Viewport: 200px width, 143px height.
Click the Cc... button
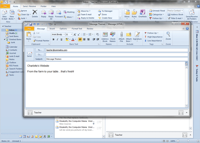pyautogui.click(x=40, y=55)
